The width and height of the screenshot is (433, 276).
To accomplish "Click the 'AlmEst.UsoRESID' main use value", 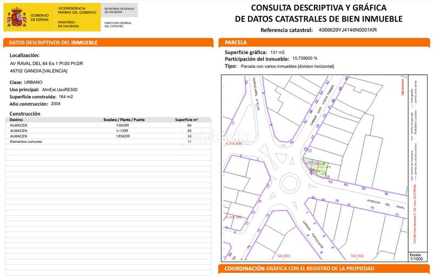I will point(60,90).
